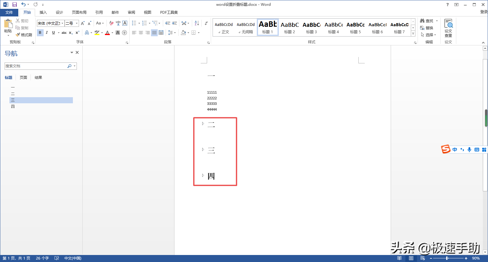Click the Undo arrow icon
Screen dimensions: 488x262
pos(23,5)
